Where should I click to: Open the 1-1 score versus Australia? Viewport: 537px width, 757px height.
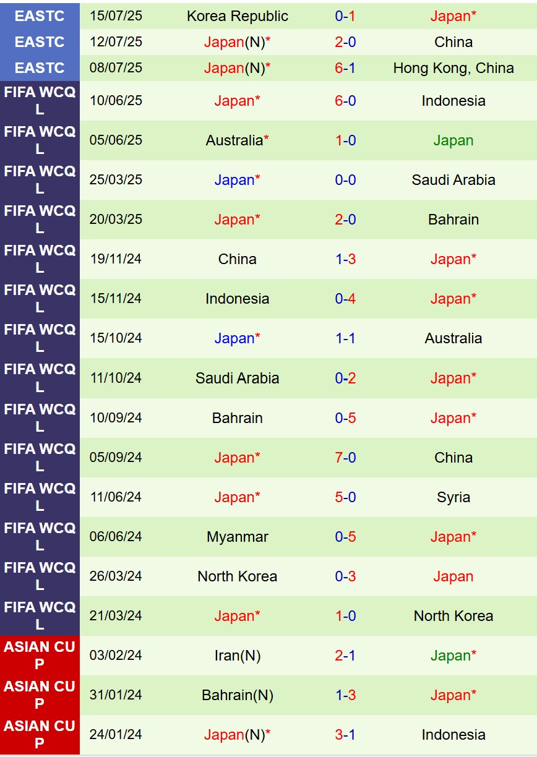(345, 338)
